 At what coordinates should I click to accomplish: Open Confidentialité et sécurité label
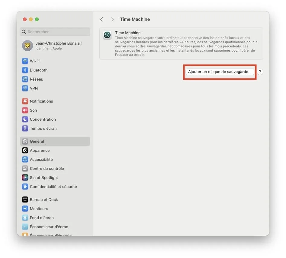pos(53,186)
